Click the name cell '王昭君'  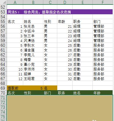tap(33, 78)
